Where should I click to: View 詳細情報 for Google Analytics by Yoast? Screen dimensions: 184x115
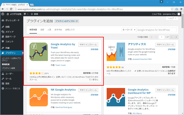pos(95,49)
